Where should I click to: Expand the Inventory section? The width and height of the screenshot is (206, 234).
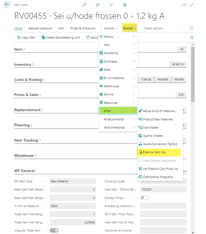click(24, 64)
